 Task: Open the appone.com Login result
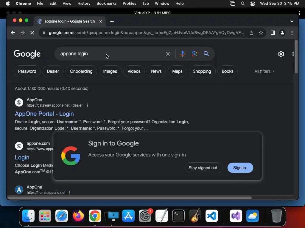click(22, 157)
